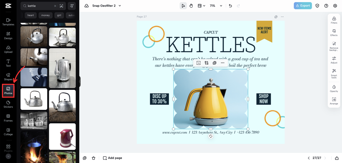Image resolution: width=342 pixels, height=163 pixels.
Task: Open the Upload panel
Action: [x=8, y=49]
